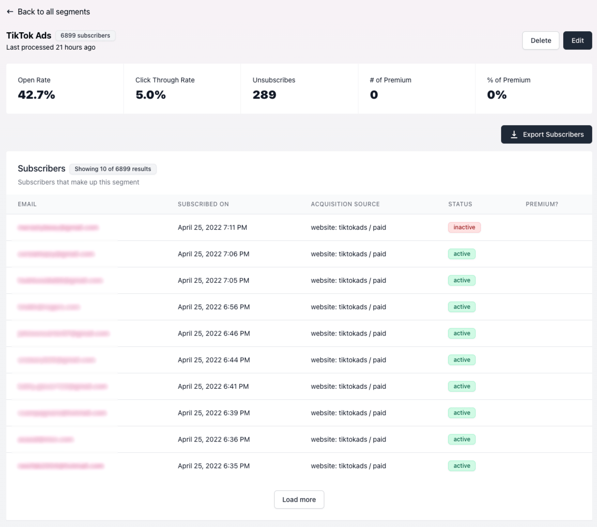Export Subscribers list
The width and height of the screenshot is (597, 527).
pos(546,134)
